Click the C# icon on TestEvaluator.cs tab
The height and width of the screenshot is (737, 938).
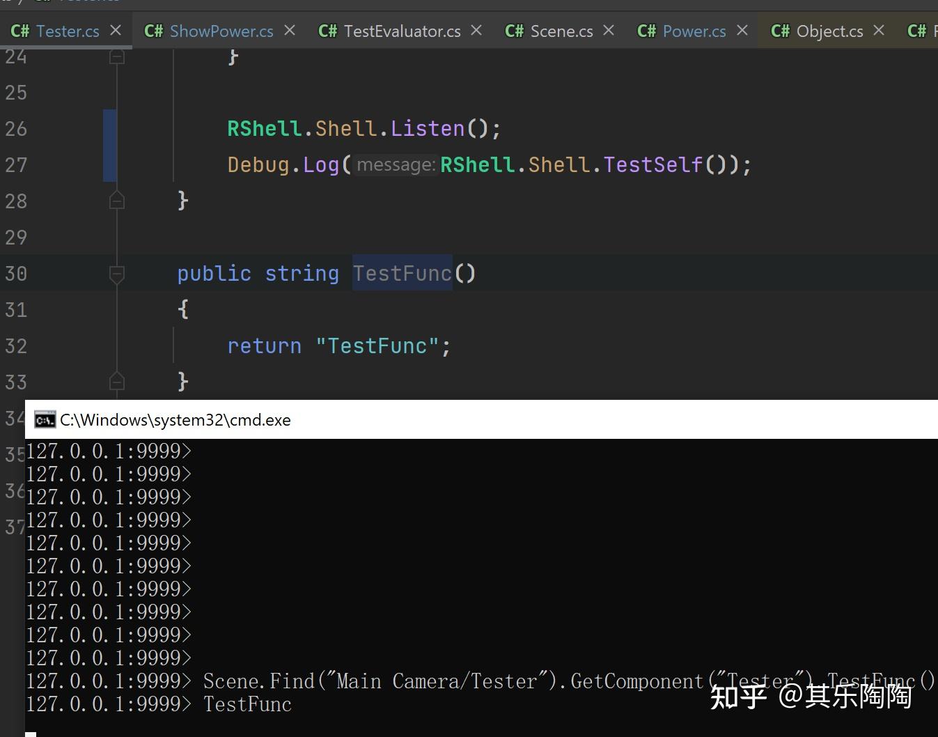pos(328,31)
